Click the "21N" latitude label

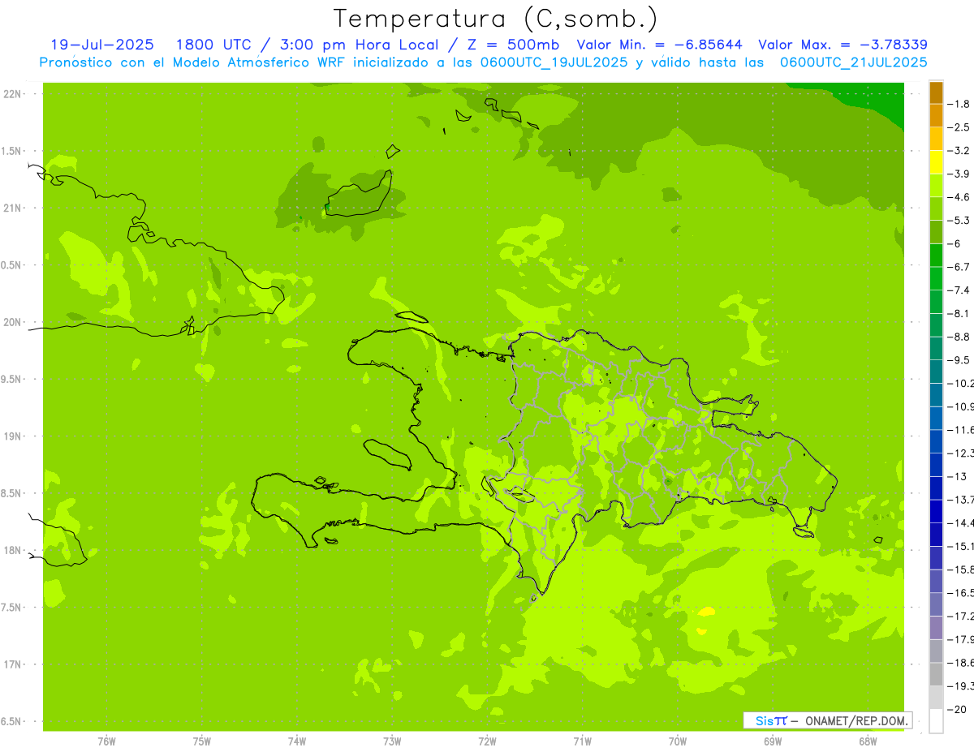pyautogui.click(x=11, y=208)
